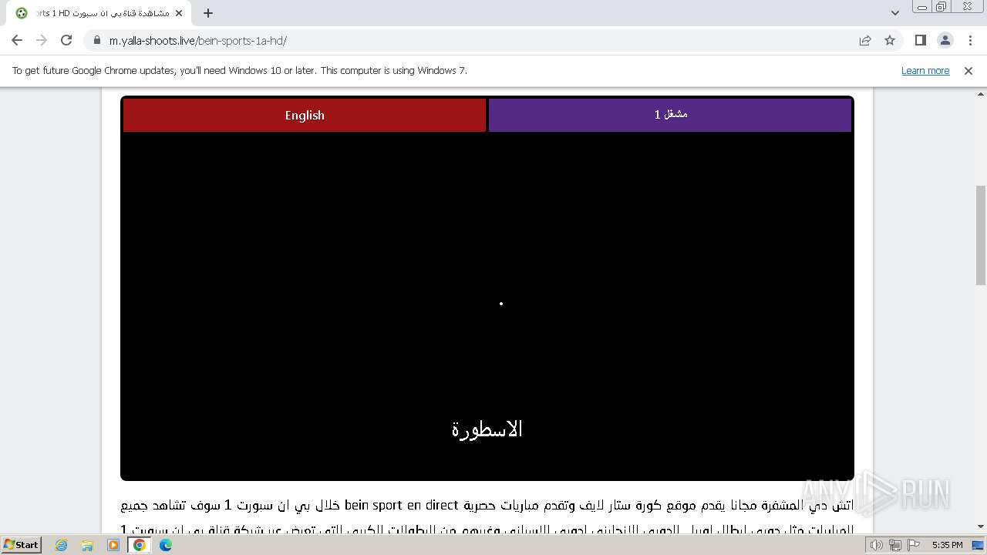Screen dimensions: 987x555
Task: Open the Learn more link
Action: tap(925, 70)
